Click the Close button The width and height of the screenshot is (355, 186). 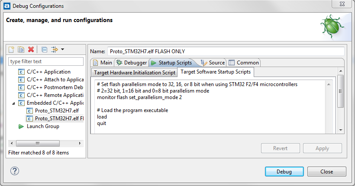pos(326,171)
